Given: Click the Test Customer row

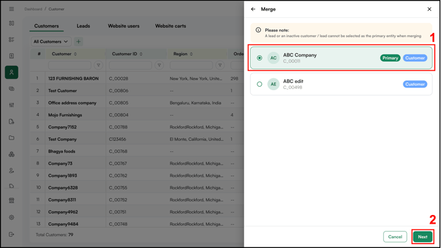Looking at the screenshot, I should pyautogui.click(x=137, y=91).
